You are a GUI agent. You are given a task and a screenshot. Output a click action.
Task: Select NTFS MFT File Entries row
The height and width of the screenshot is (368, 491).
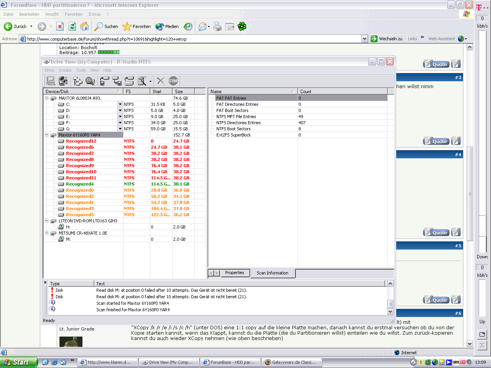point(236,117)
